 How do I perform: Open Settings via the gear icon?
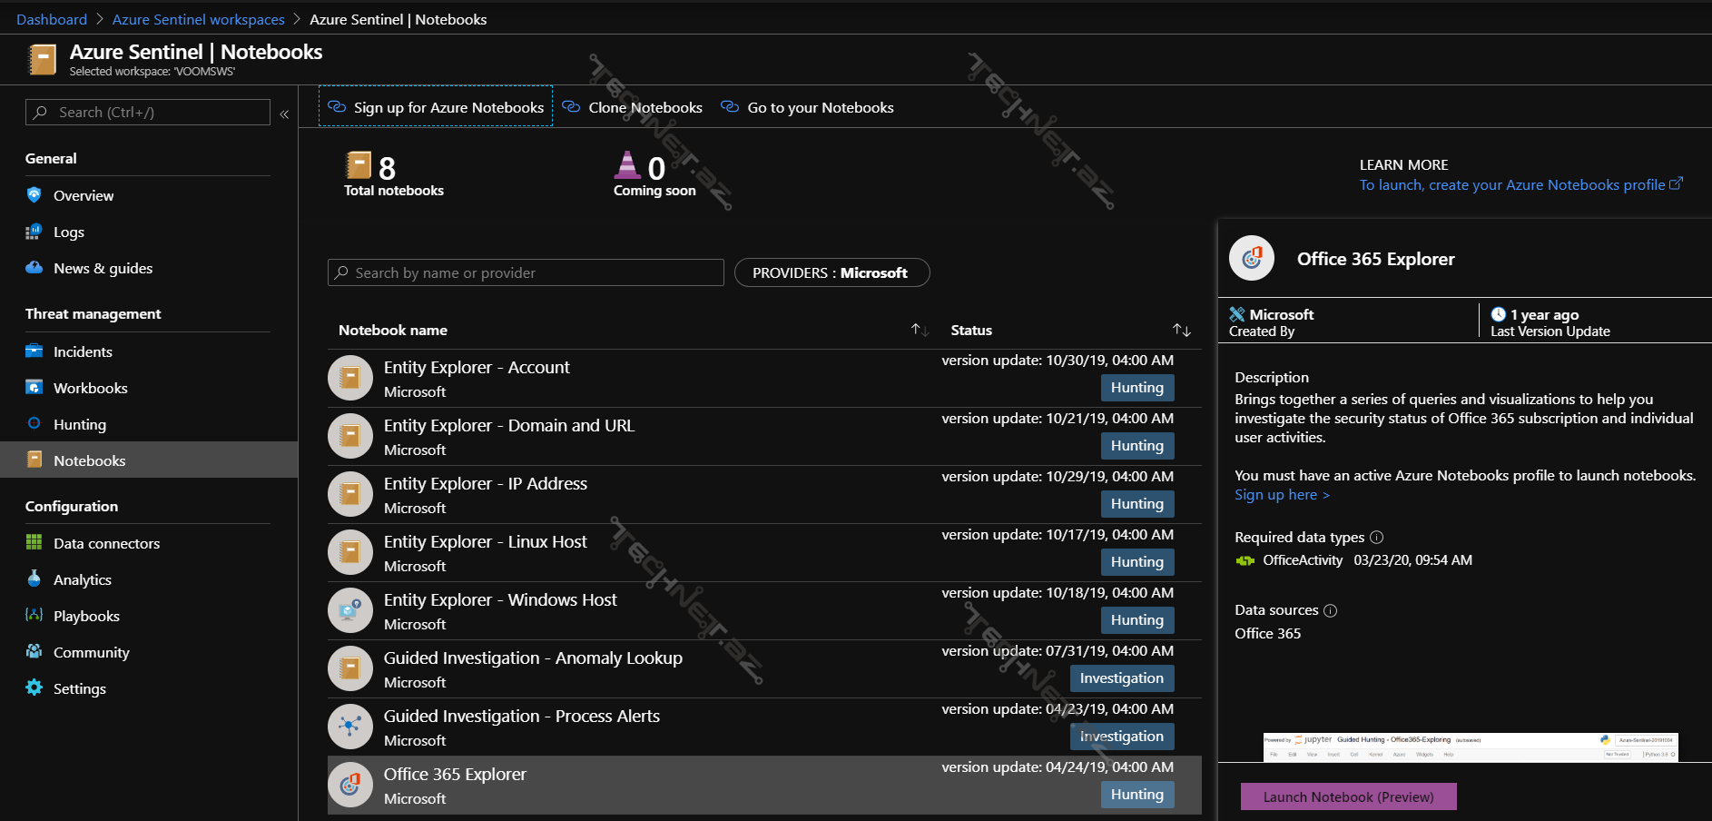coord(34,688)
